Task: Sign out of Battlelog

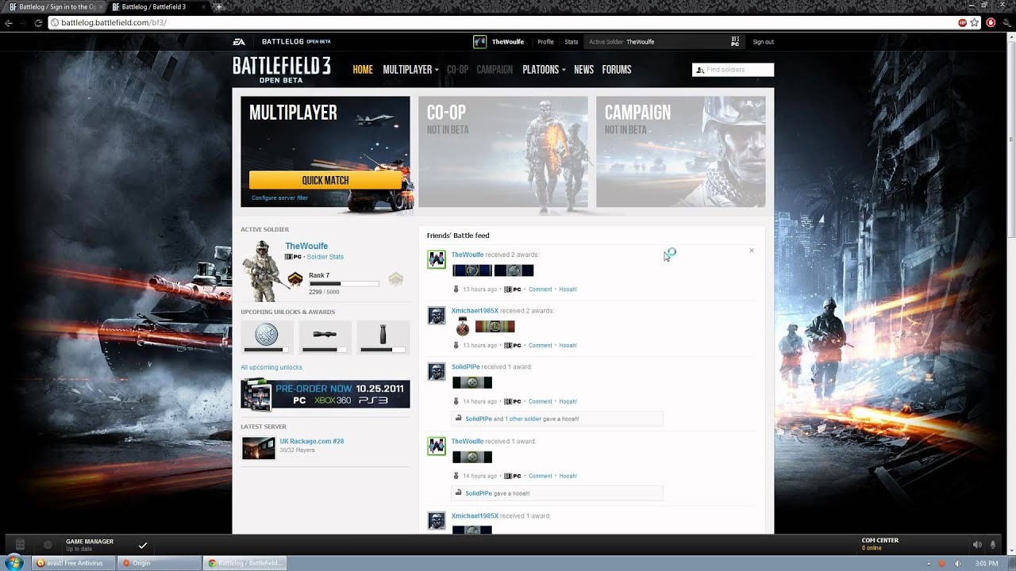Action: tap(763, 42)
